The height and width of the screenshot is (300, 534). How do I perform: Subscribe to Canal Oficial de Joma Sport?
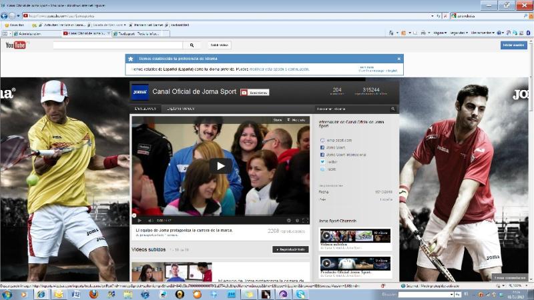(255, 93)
